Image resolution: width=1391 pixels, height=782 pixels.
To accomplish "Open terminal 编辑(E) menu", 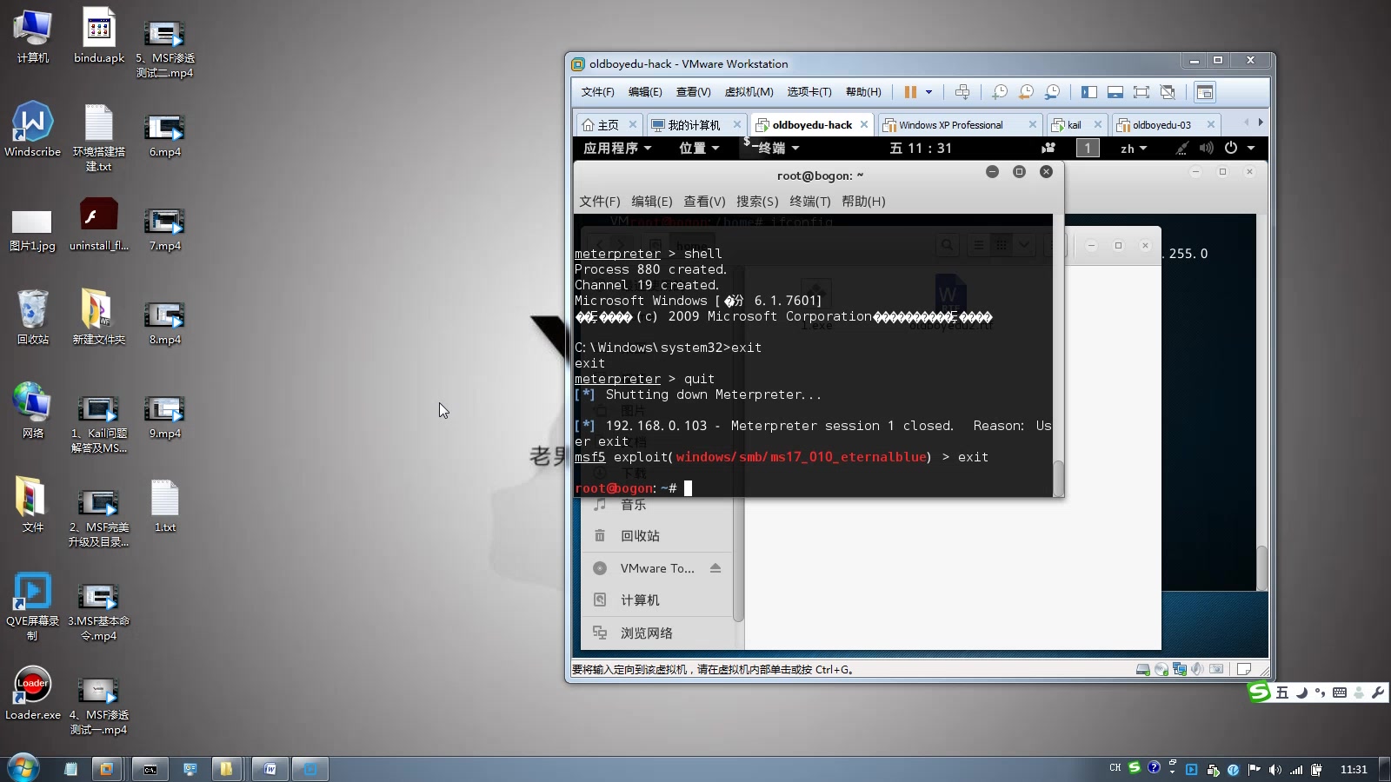I will click(x=651, y=202).
